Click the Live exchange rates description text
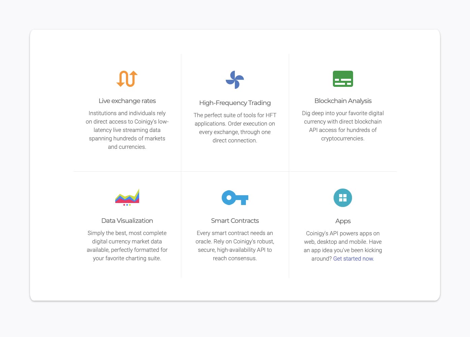Viewport: 470px width, 337px height. pyautogui.click(x=127, y=130)
